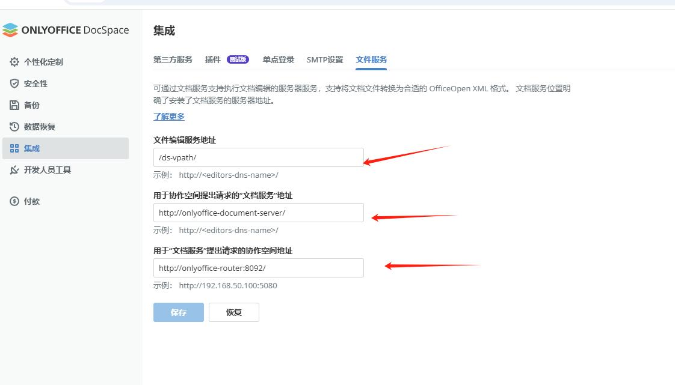675x385 pixels.
Task: Select the 文件服务 tab
Action: (371, 59)
